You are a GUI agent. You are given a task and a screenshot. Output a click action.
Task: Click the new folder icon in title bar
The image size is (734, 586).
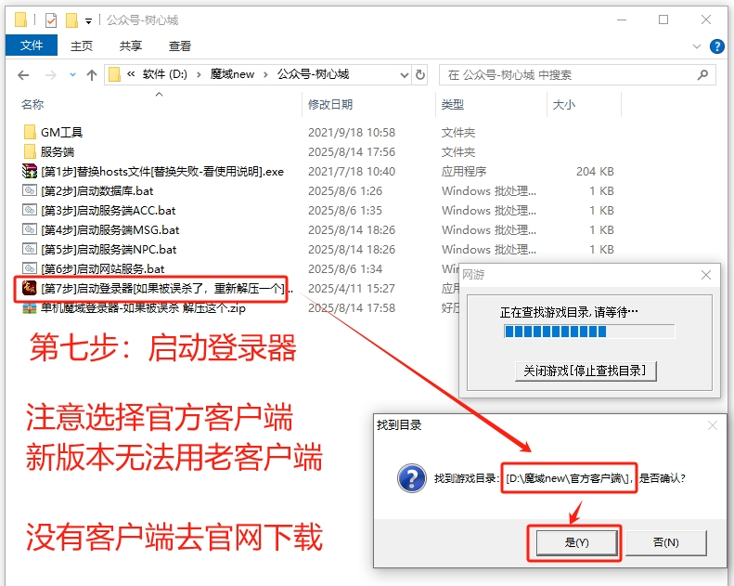point(71,20)
